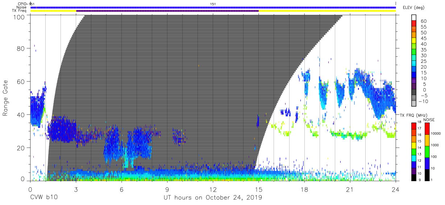Click the 3 tick on the UT hours axis

76,189
